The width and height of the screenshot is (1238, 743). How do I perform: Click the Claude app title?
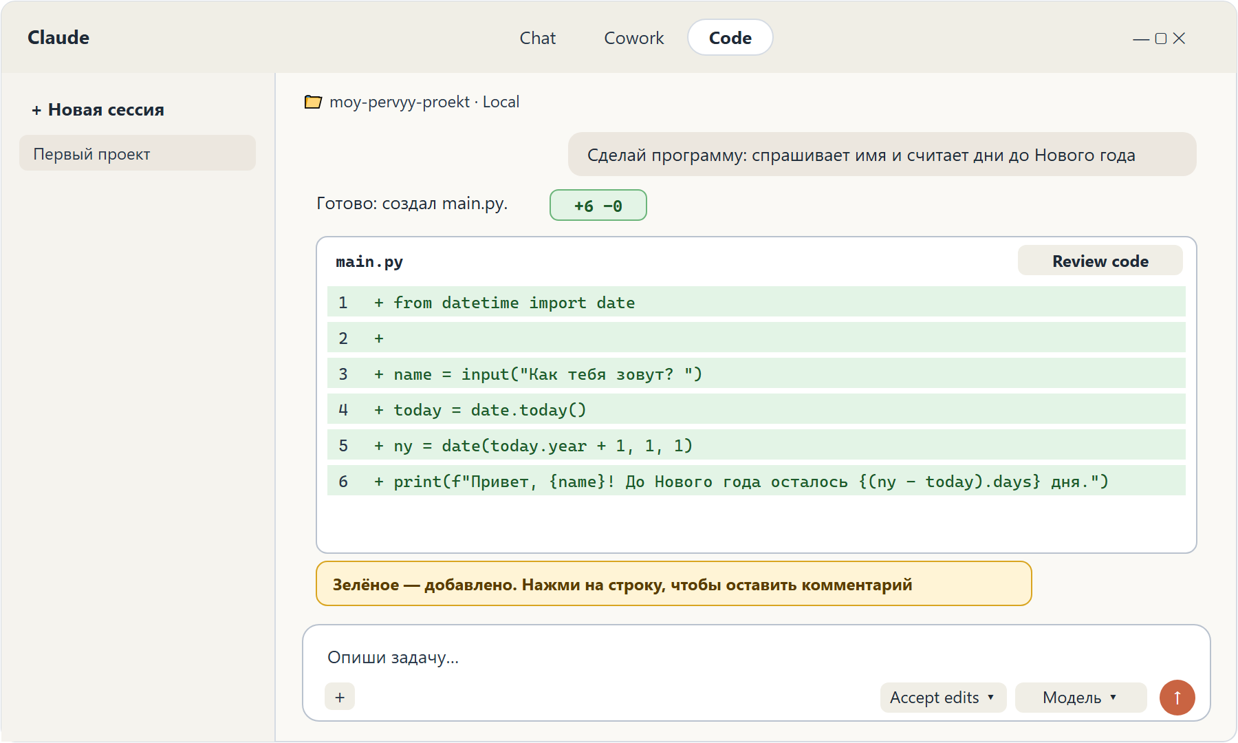(x=58, y=38)
